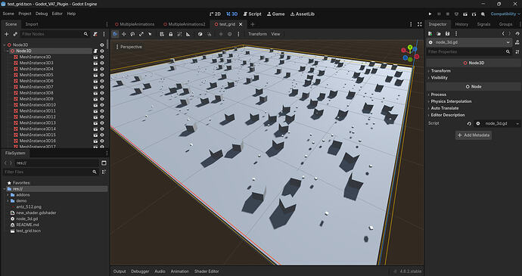This screenshot has height=276, width=522.
Task: Run the current scene with the clapperboard icon
Action: tap(465, 14)
